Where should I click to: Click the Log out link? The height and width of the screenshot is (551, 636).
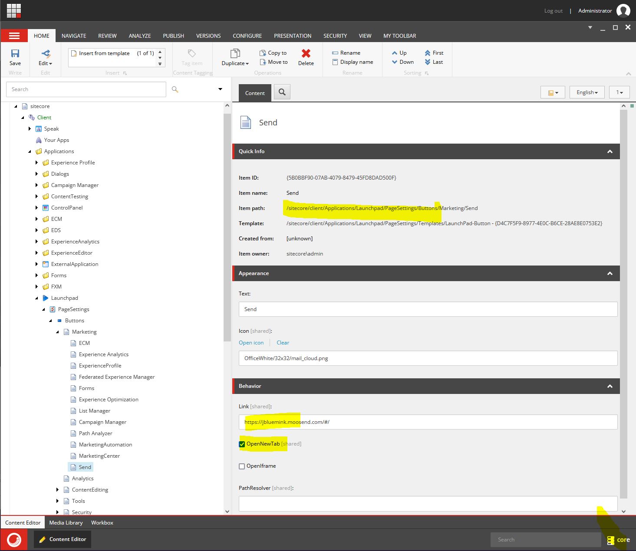[553, 11]
